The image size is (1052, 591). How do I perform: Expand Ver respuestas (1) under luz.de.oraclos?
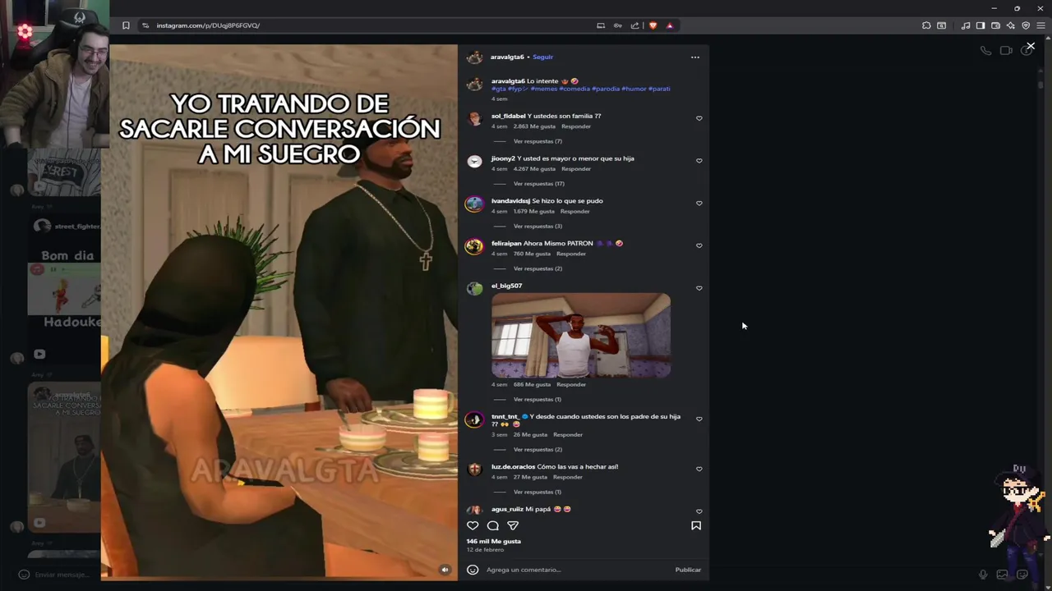[x=538, y=492]
